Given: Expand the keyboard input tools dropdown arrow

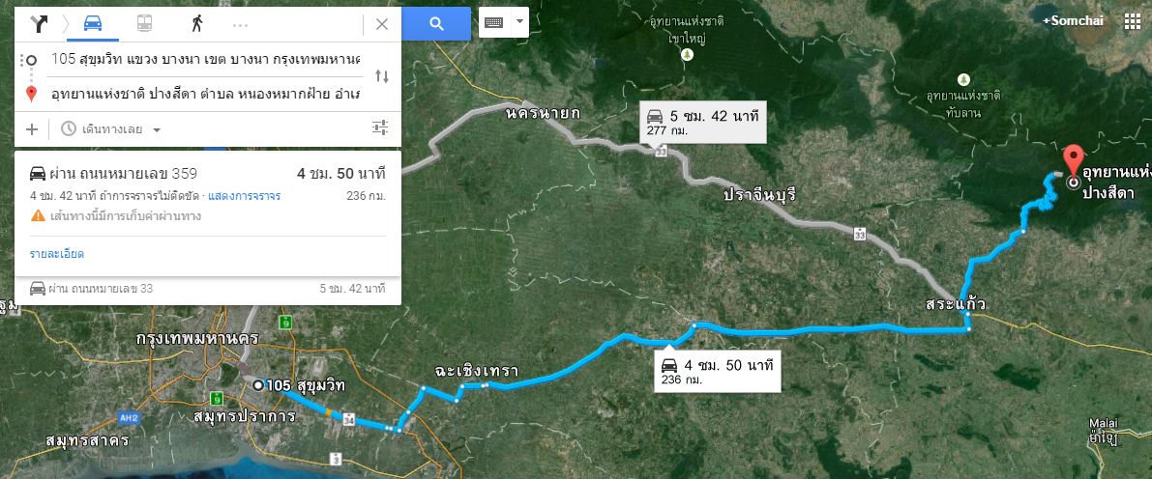Looking at the screenshot, I should [519, 22].
